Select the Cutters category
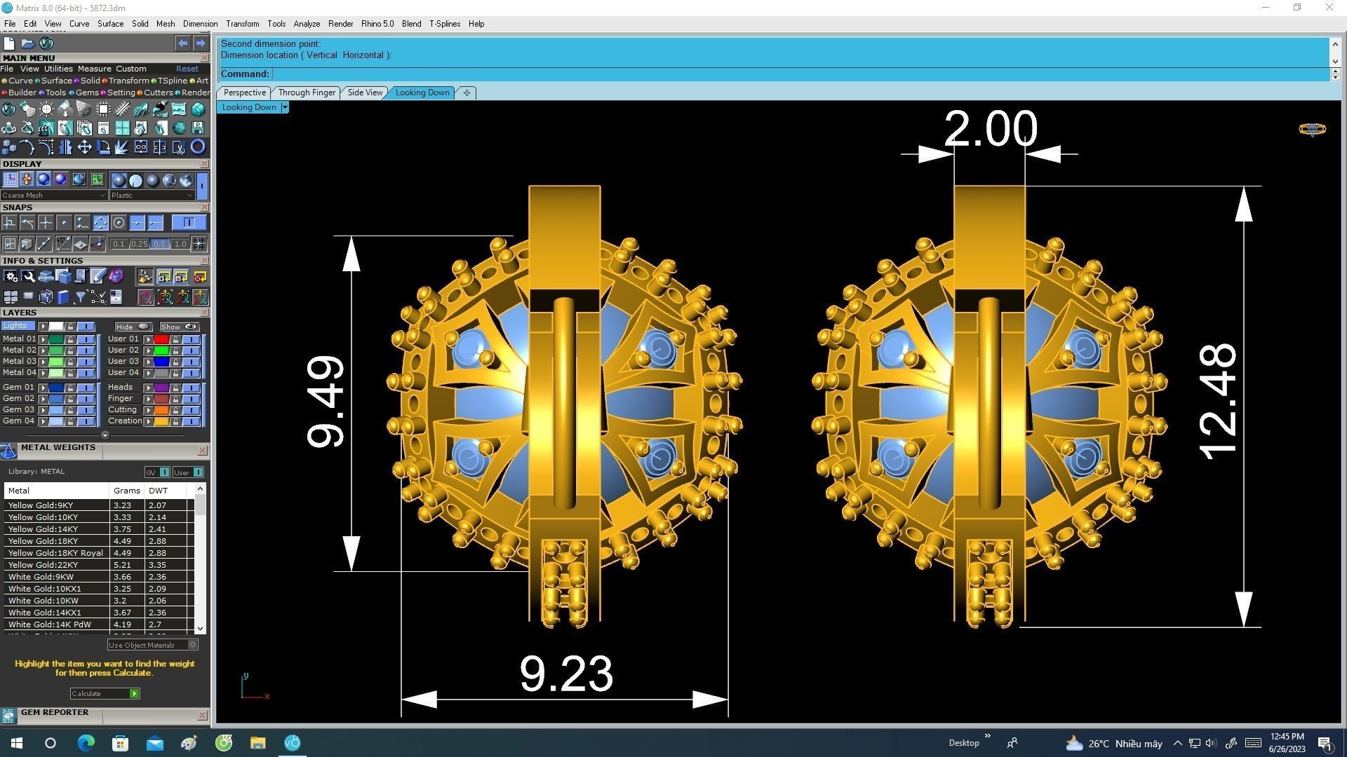1347x757 pixels. 156,93
